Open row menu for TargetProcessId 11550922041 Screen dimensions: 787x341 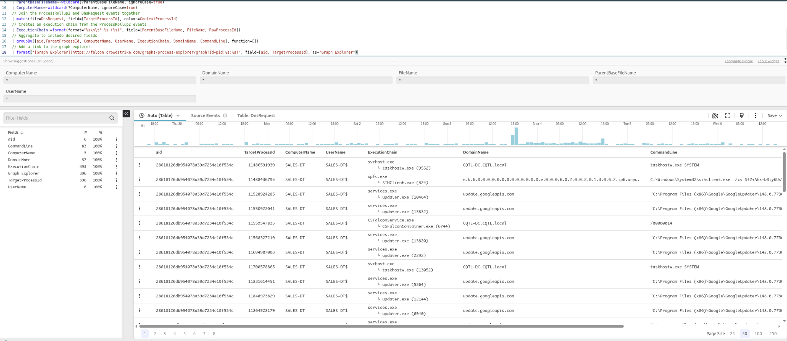[139, 209]
